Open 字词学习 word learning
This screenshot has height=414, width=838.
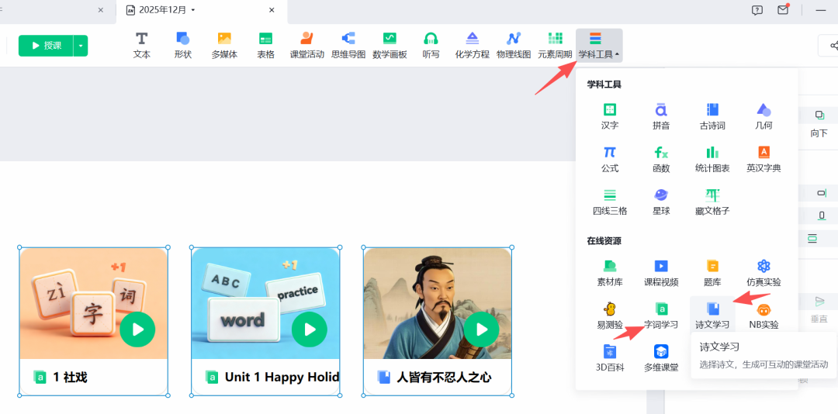[x=661, y=316]
